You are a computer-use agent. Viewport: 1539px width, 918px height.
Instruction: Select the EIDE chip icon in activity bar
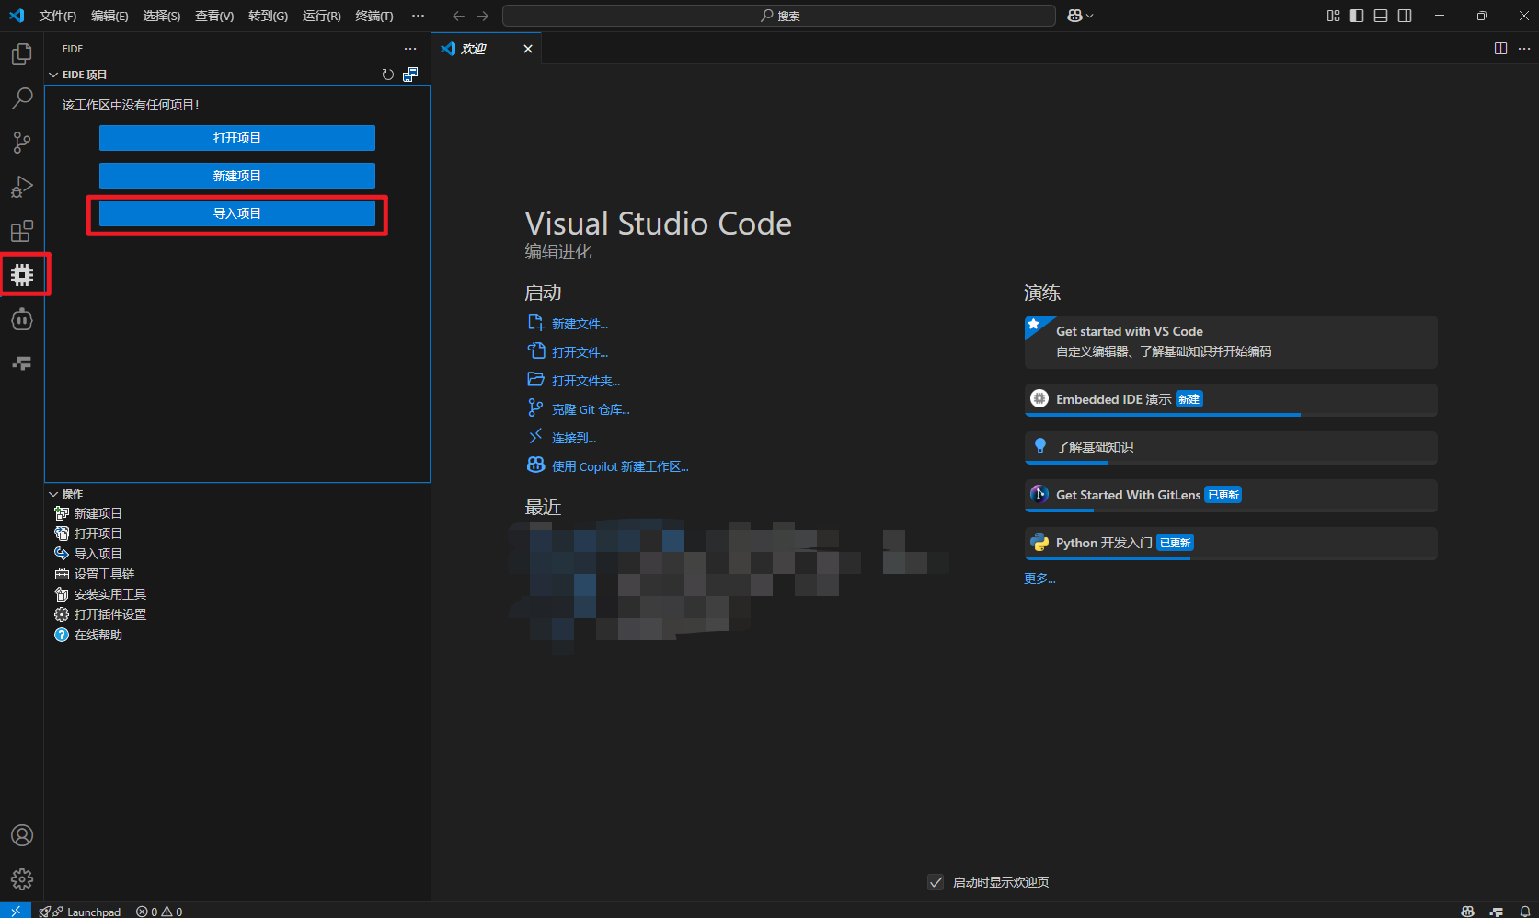22,275
